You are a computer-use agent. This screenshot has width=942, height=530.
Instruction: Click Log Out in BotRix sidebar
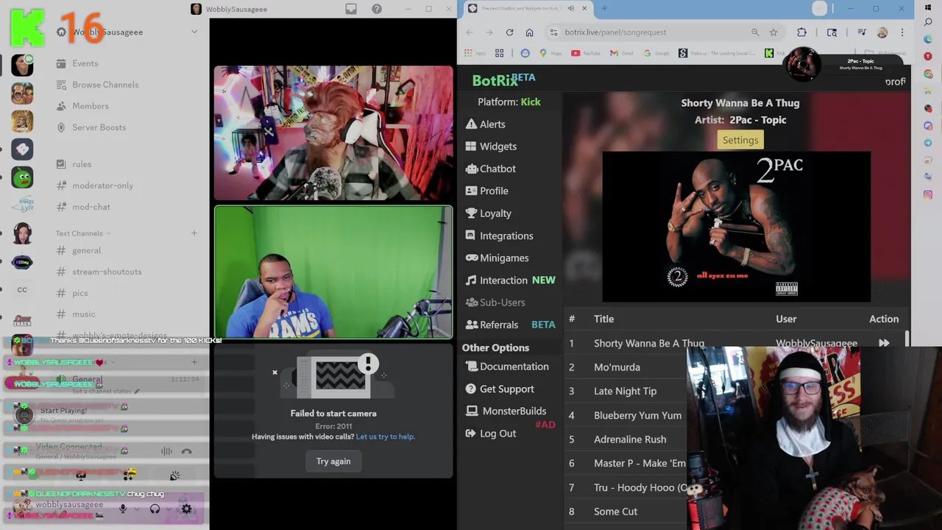tap(491, 434)
